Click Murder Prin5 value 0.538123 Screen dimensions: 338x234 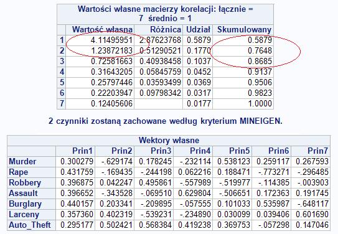tap(233, 161)
